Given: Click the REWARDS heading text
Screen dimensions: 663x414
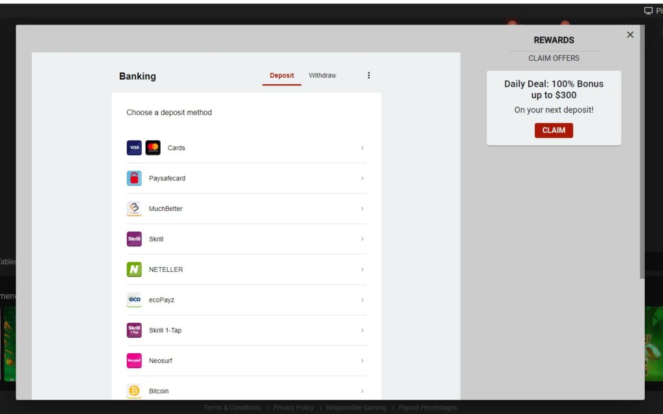Looking at the screenshot, I should 554,40.
